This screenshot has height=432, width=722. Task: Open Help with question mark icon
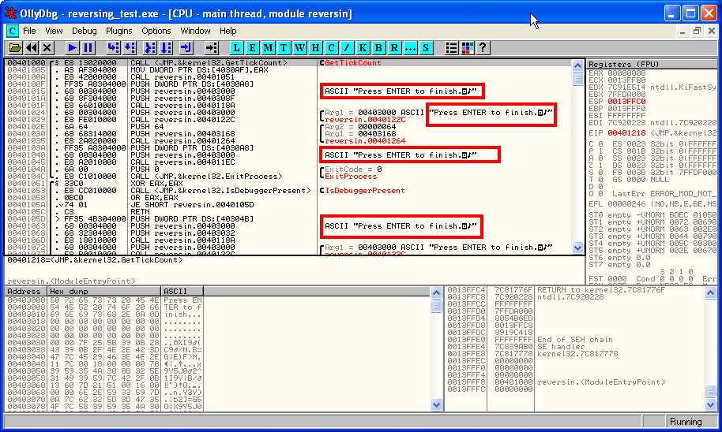point(483,48)
